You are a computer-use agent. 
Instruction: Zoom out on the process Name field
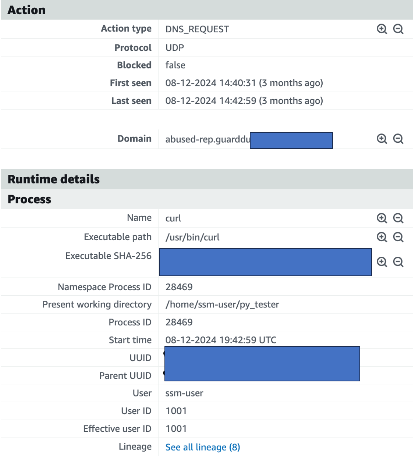point(398,218)
